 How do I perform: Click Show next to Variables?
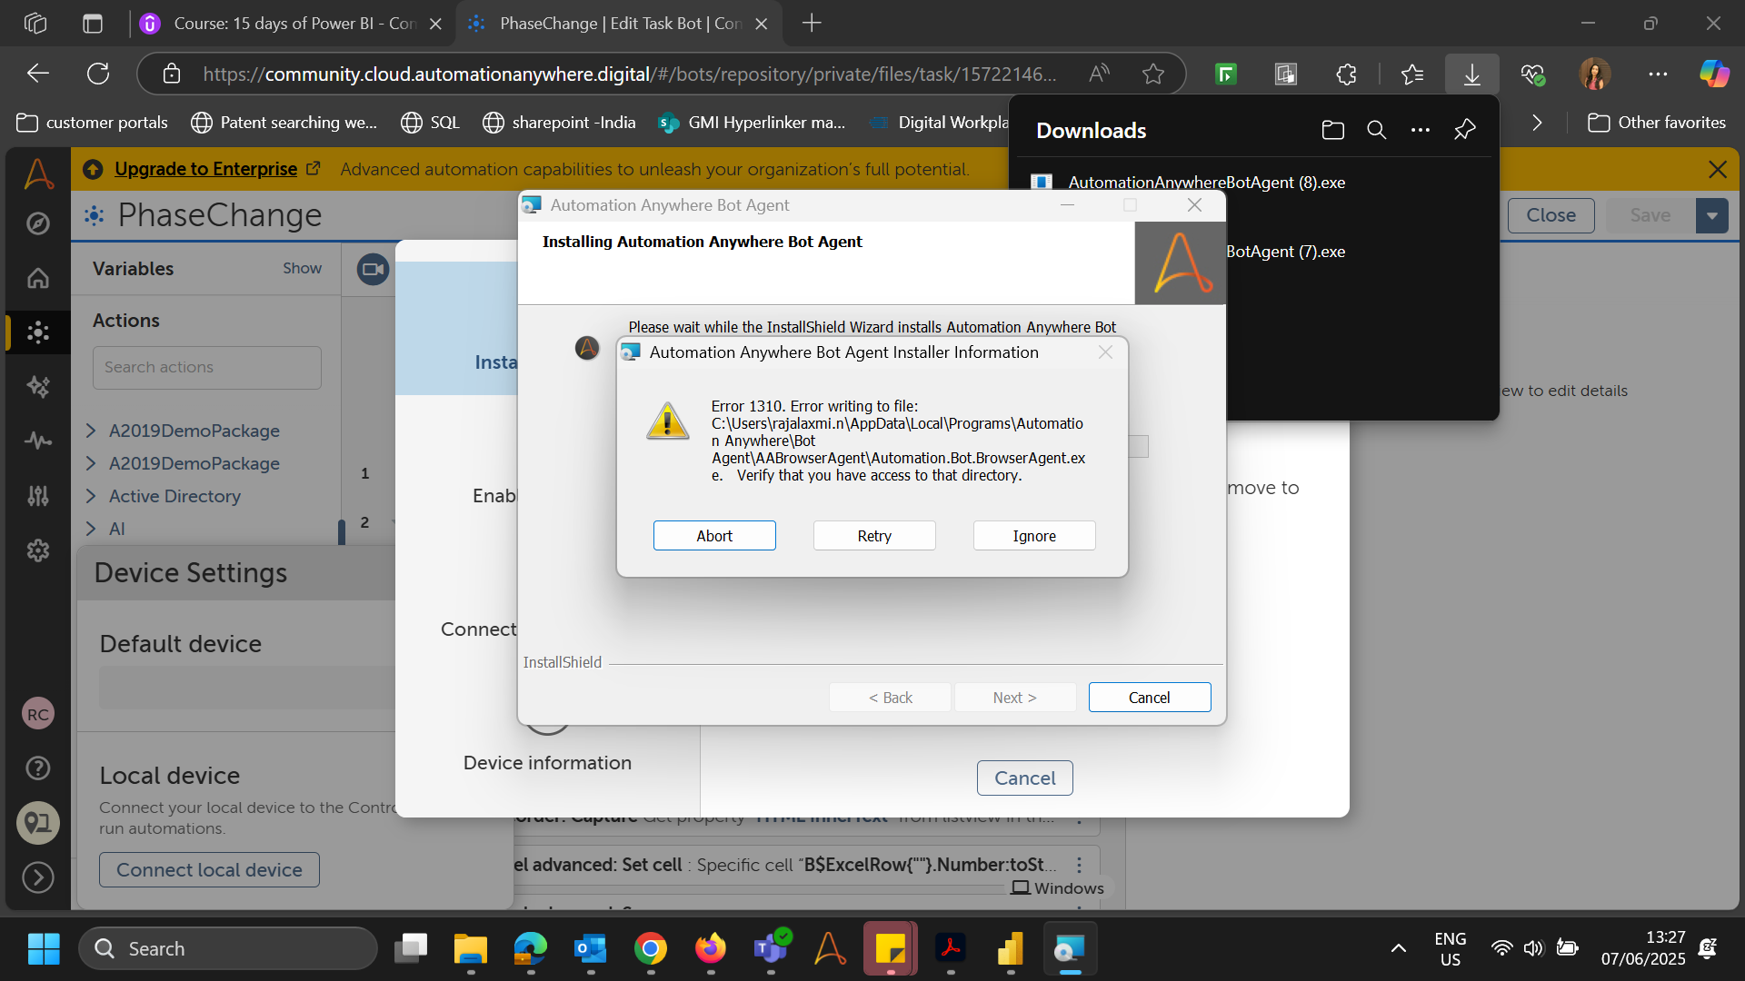[302, 268]
